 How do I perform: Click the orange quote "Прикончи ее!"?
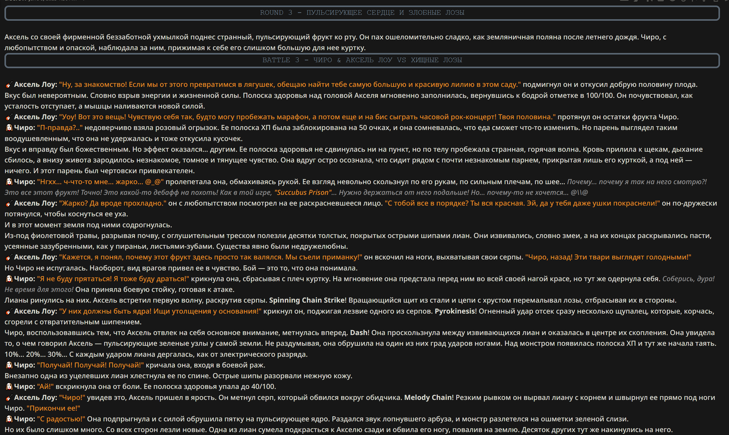53,408
